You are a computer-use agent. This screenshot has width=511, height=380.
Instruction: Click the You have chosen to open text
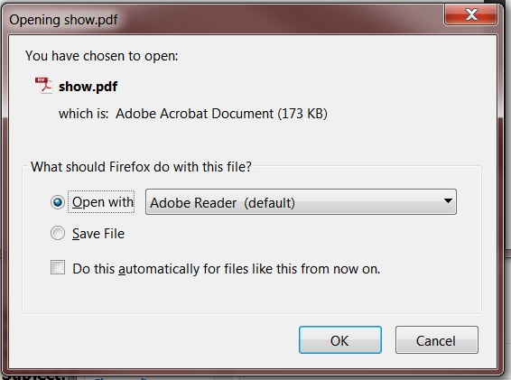tap(102, 56)
